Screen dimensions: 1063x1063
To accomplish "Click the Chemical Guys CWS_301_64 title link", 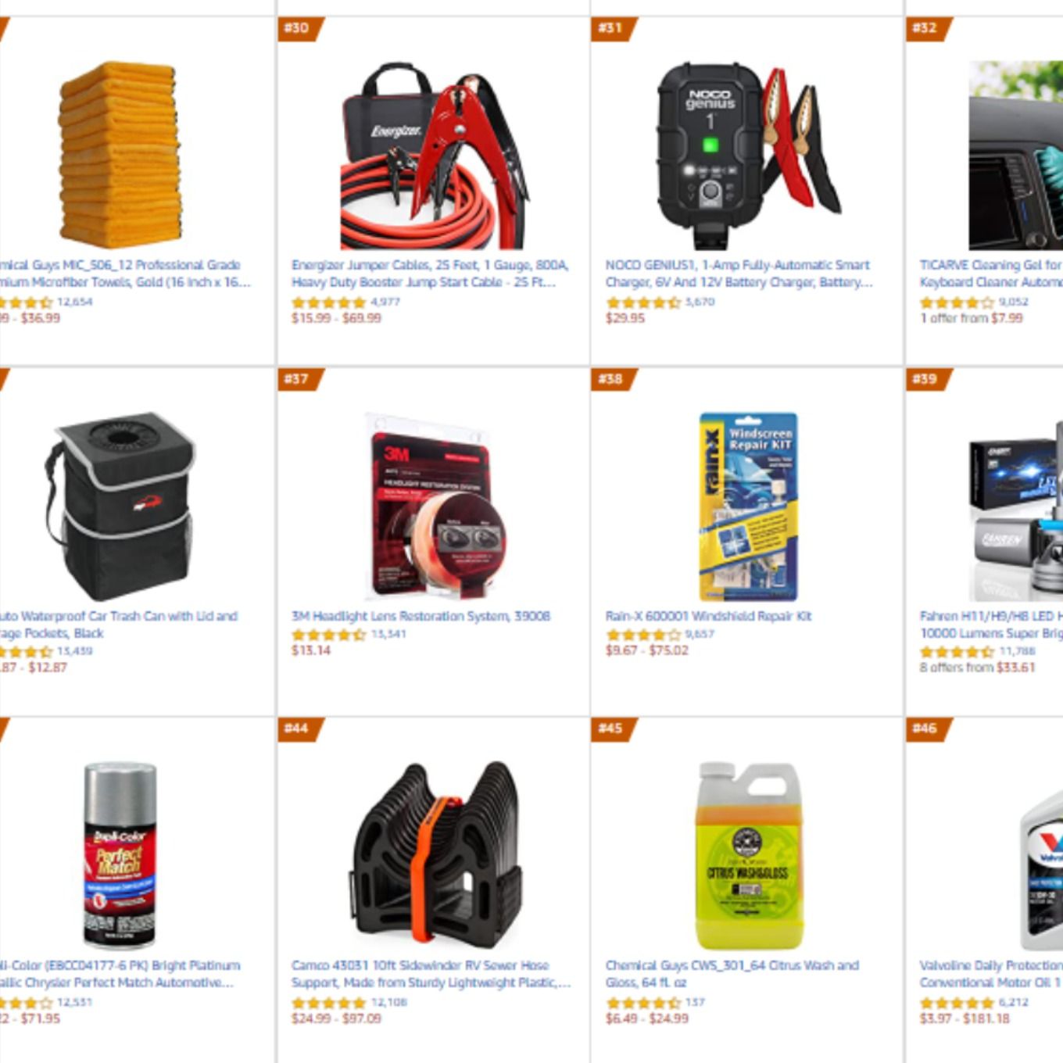I will point(732,974).
